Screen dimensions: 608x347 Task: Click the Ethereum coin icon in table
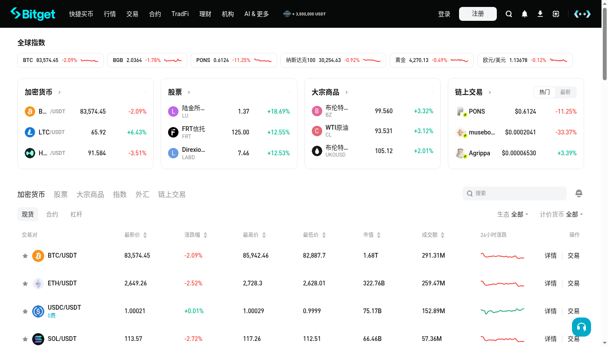coord(38,284)
